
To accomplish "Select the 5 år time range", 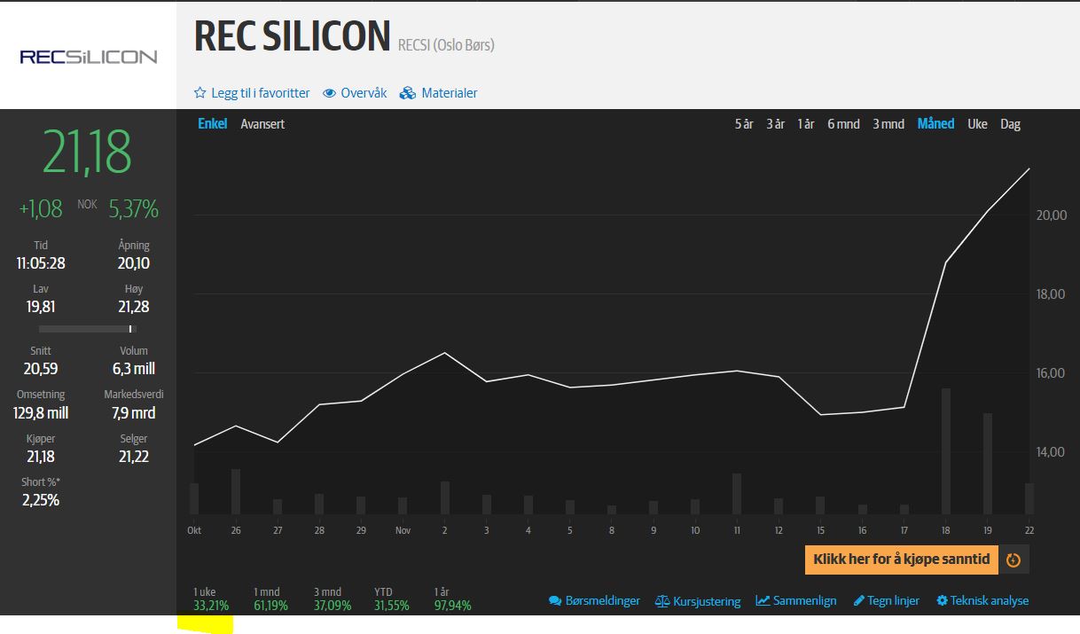I will click(744, 124).
